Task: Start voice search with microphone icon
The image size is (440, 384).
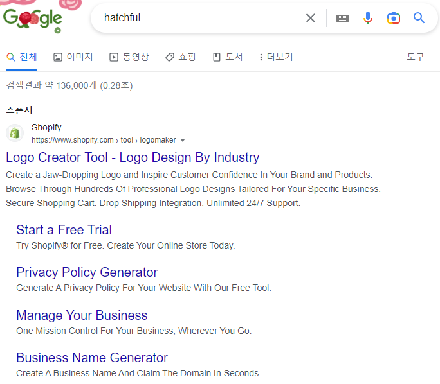Action: click(368, 18)
